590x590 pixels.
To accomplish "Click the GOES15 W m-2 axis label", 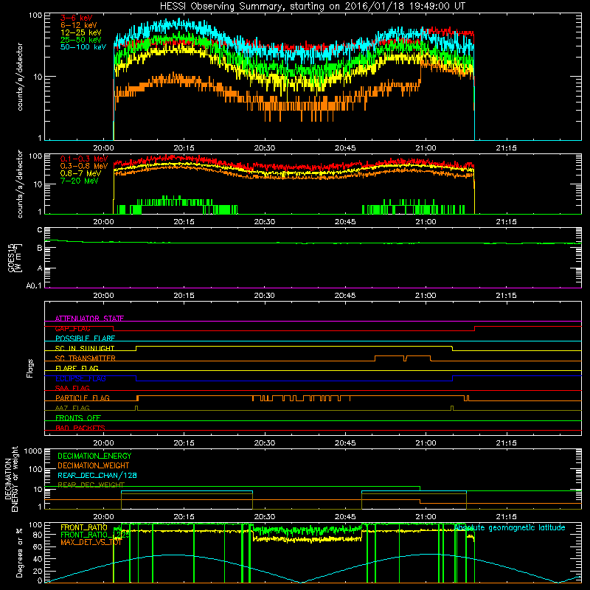I will pyautogui.click(x=15, y=258).
